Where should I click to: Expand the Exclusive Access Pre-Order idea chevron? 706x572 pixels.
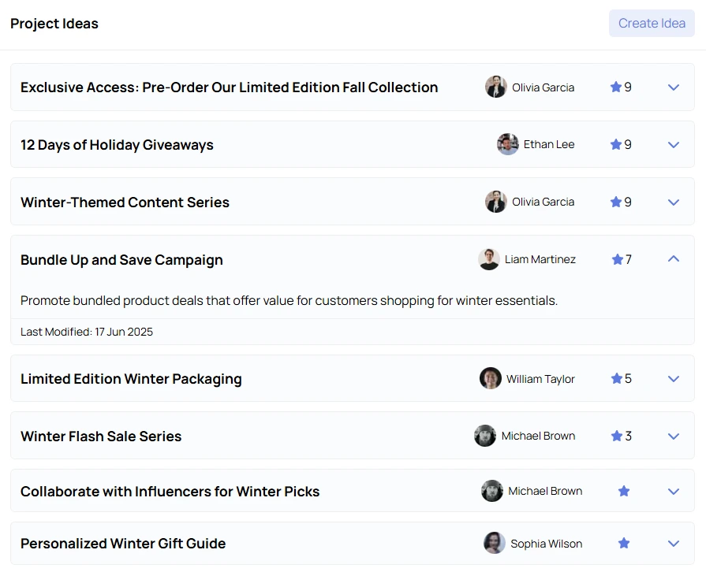click(673, 87)
